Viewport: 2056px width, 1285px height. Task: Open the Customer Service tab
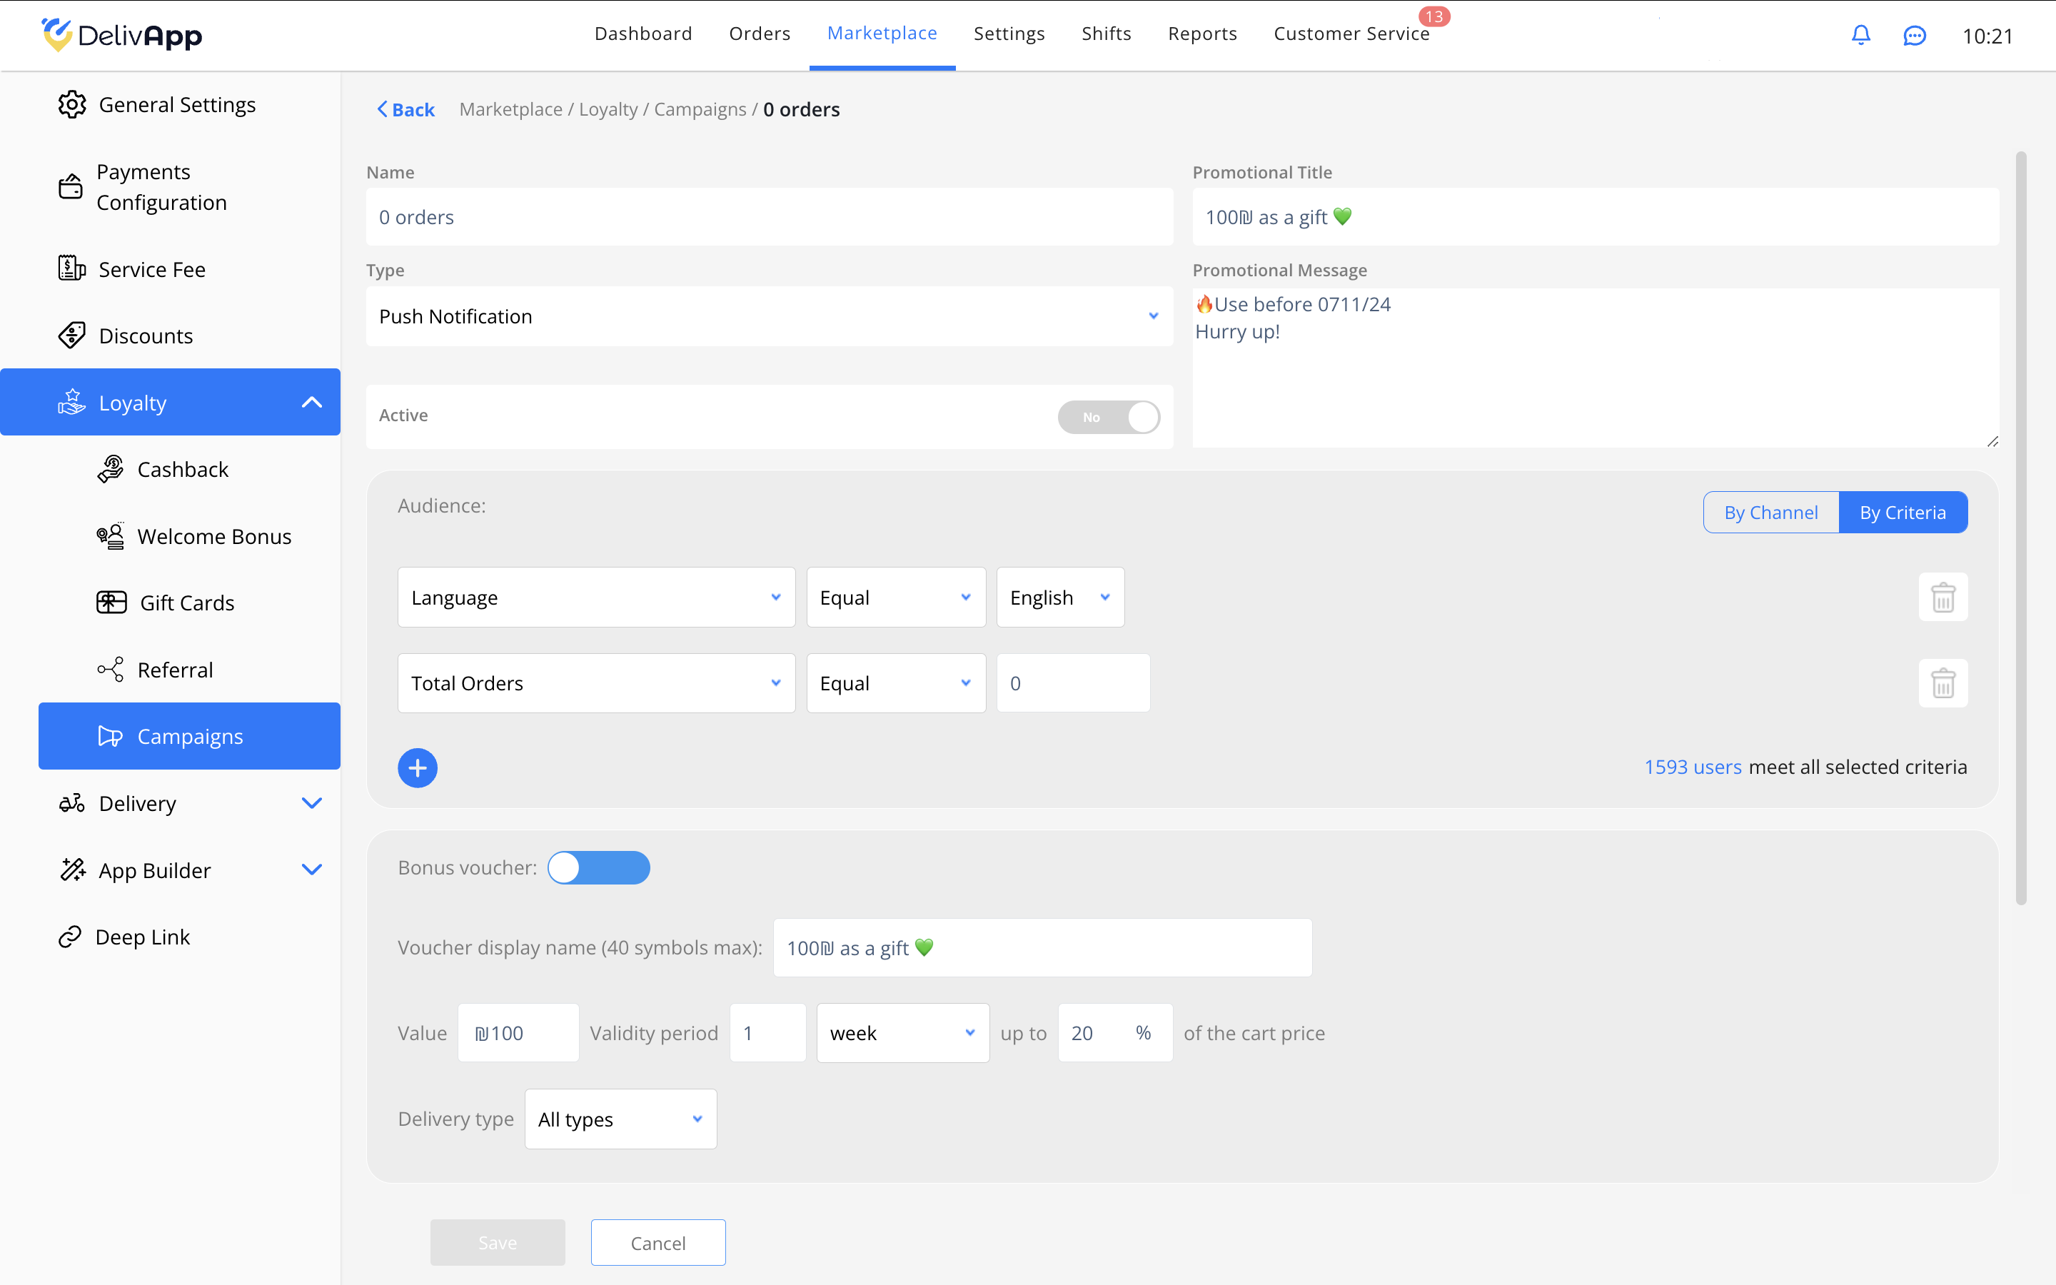pos(1351,34)
